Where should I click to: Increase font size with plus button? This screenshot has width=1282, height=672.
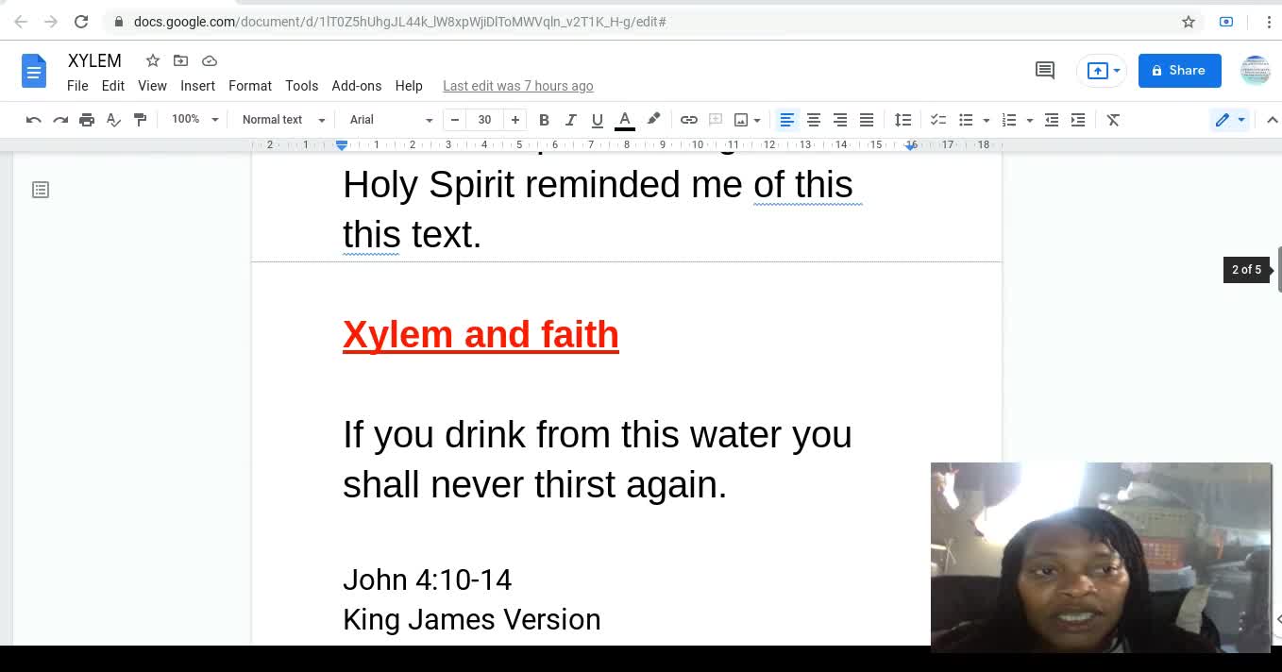[x=515, y=120]
